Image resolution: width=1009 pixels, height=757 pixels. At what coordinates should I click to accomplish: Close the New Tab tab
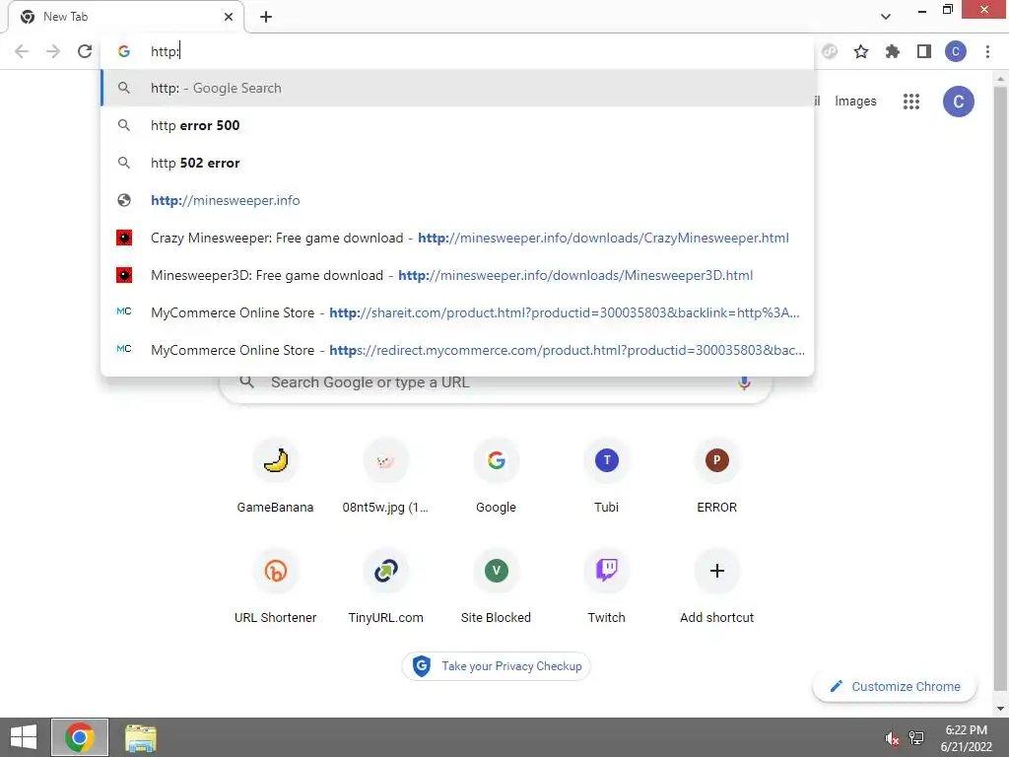point(229,17)
